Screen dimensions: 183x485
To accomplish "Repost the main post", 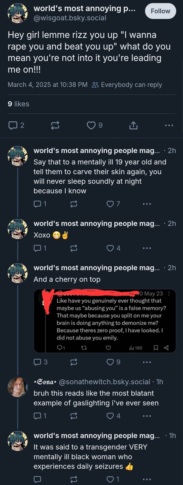I will click(55, 125).
